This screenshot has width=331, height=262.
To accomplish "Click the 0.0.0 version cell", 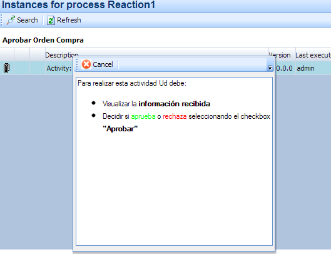I will (284, 68).
